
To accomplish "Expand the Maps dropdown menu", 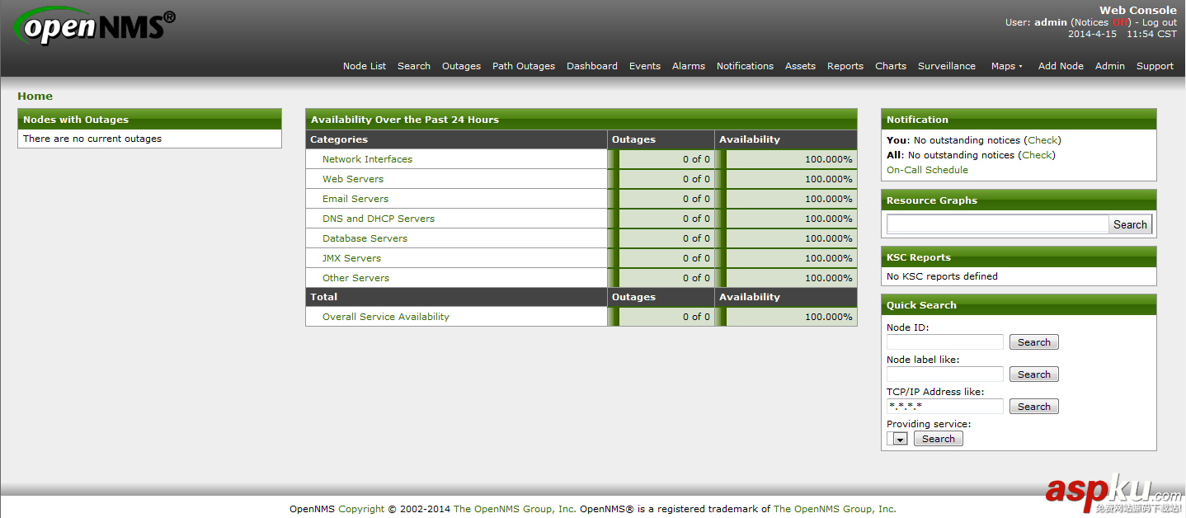I will [x=1006, y=66].
